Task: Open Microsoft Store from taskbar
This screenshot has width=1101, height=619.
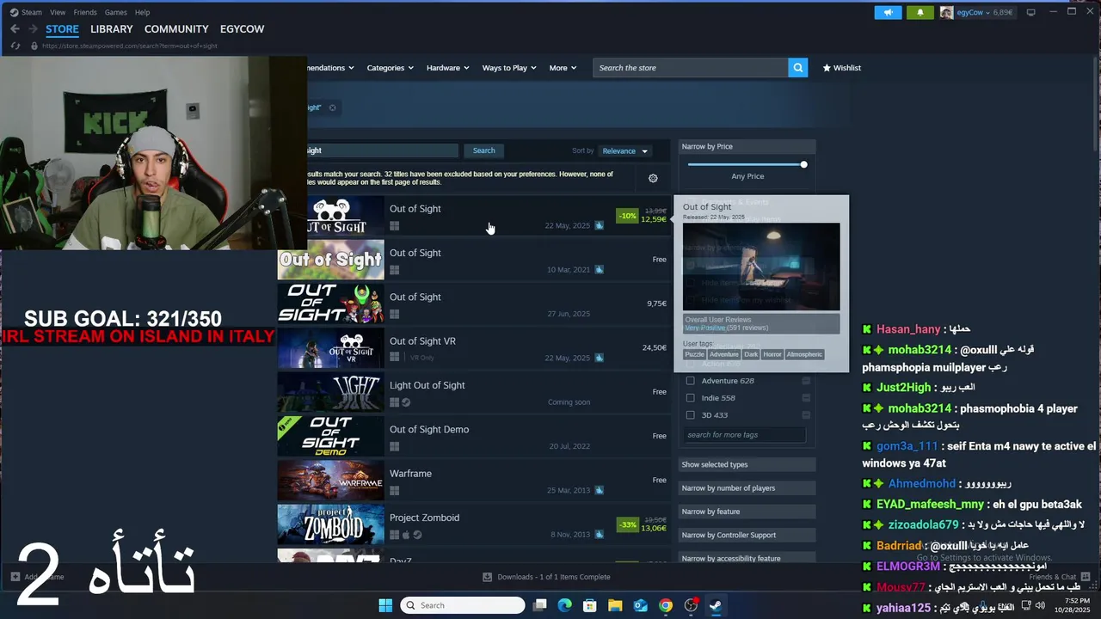Action: pyautogui.click(x=589, y=605)
